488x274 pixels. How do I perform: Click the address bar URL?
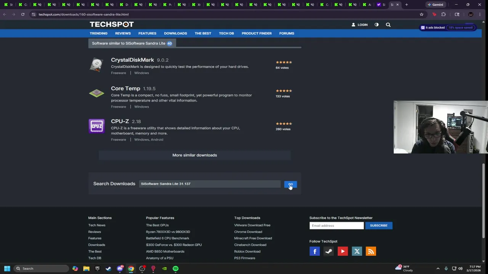pos(83,14)
